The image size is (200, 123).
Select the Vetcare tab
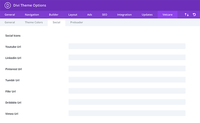click(x=167, y=15)
